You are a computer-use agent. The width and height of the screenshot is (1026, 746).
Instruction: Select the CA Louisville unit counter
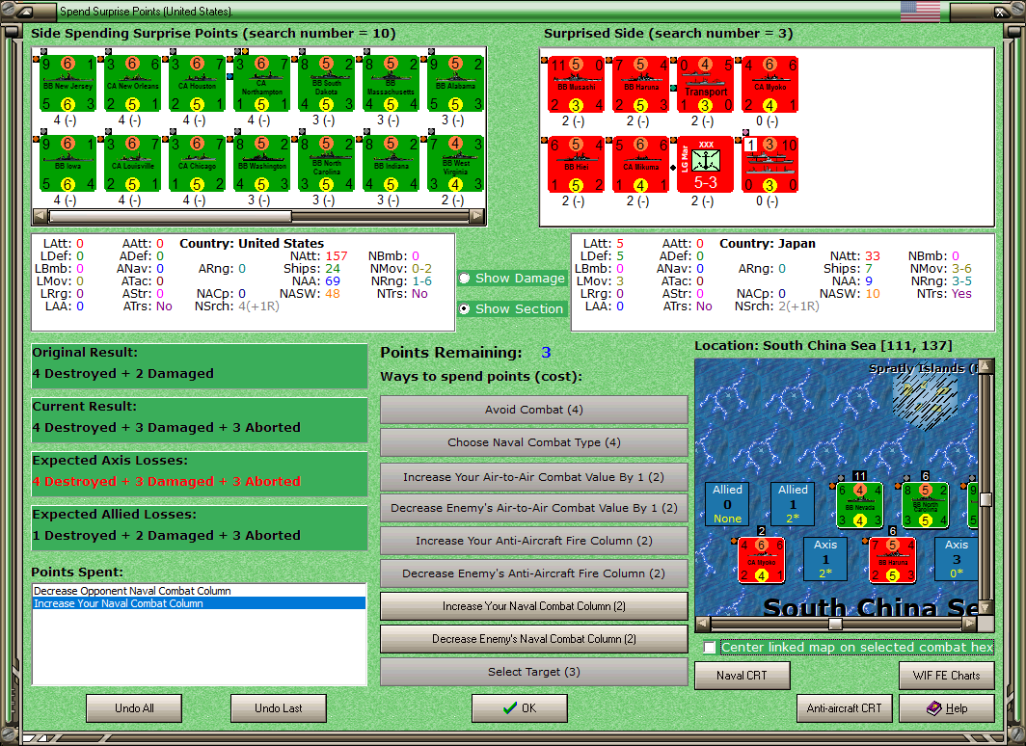point(133,164)
